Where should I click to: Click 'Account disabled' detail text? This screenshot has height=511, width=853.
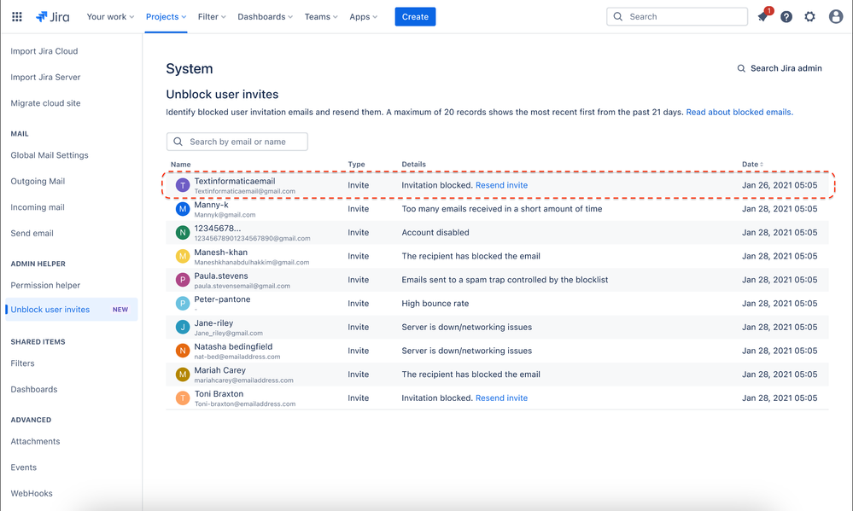pos(435,233)
